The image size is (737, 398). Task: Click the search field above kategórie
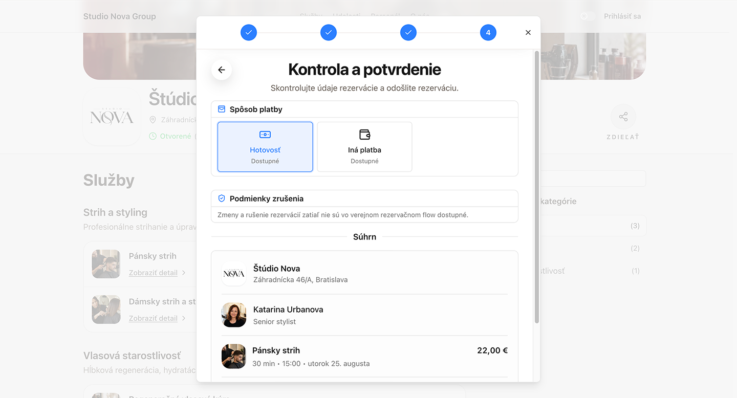pyautogui.click(x=593, y=179)
